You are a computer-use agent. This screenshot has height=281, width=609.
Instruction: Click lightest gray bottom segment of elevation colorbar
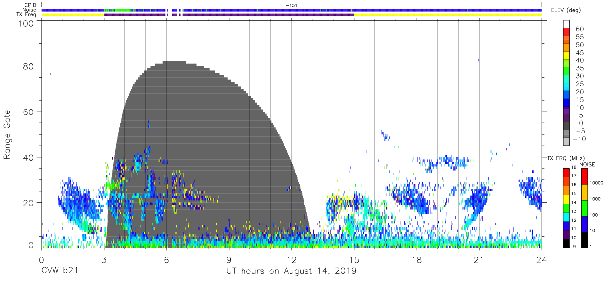pyautogui.click(x=566, y=142)
